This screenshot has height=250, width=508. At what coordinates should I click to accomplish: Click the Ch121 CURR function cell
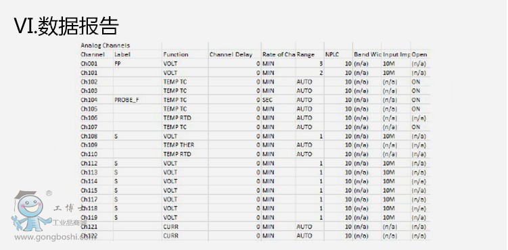pyautogui.click(x=170, y=227)
